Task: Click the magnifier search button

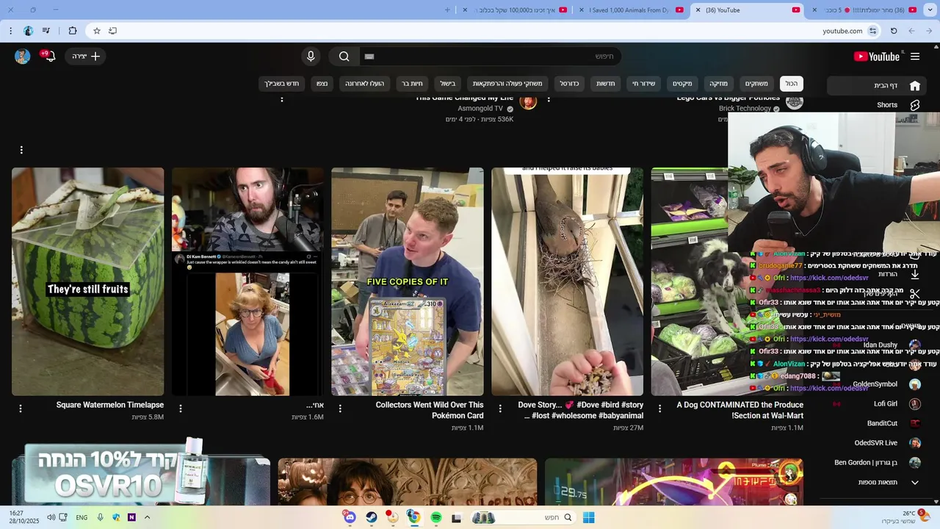Action: [344, 57]
